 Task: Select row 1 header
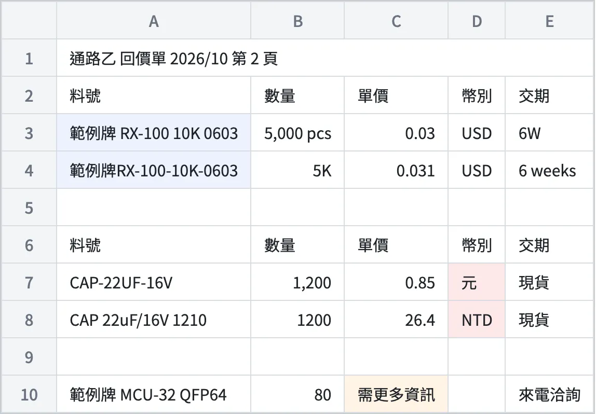[x=29, y=58]
